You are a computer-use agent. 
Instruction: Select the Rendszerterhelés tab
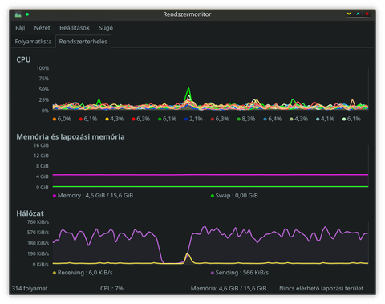point(83,42)
